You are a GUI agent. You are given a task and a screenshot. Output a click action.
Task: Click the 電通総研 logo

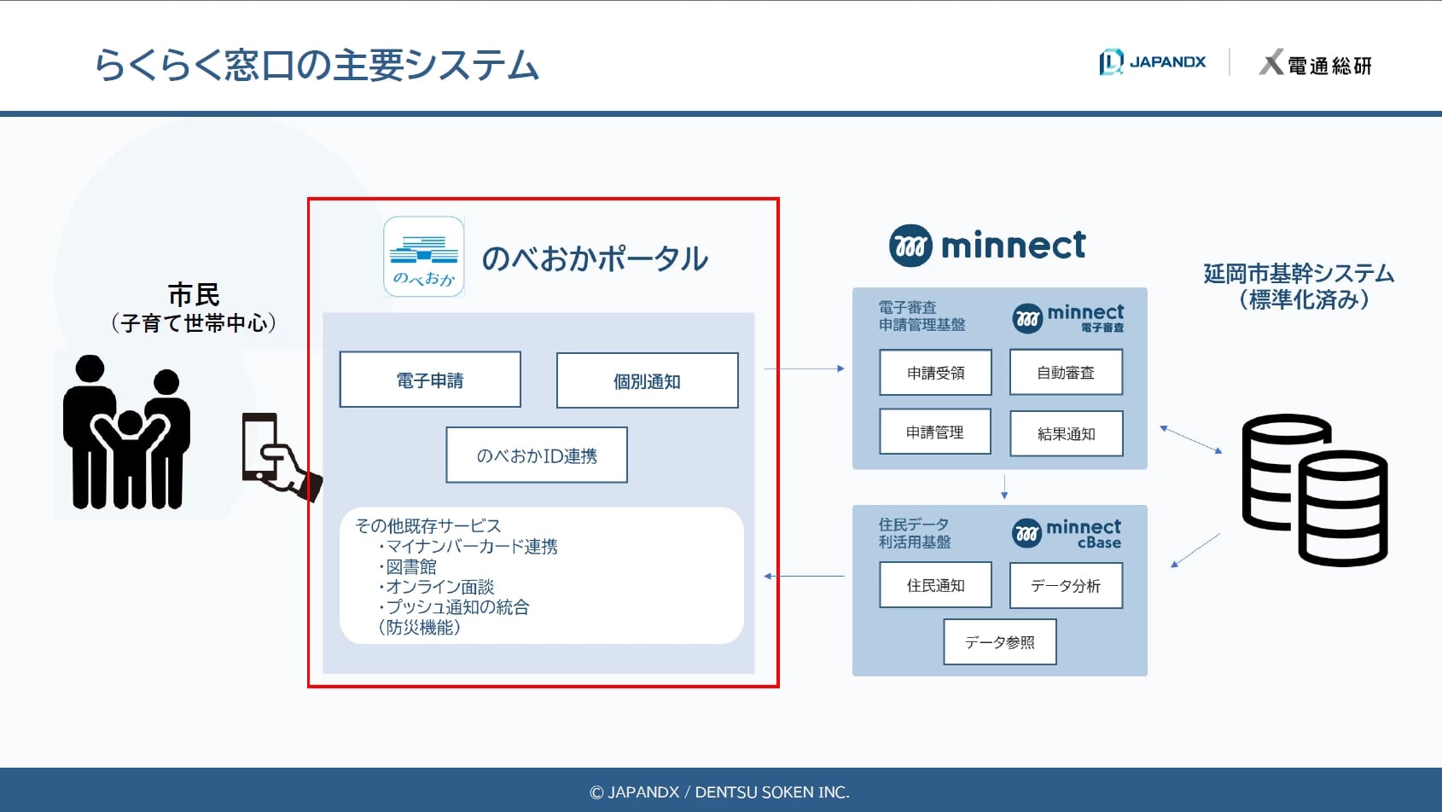[1315, 64]
